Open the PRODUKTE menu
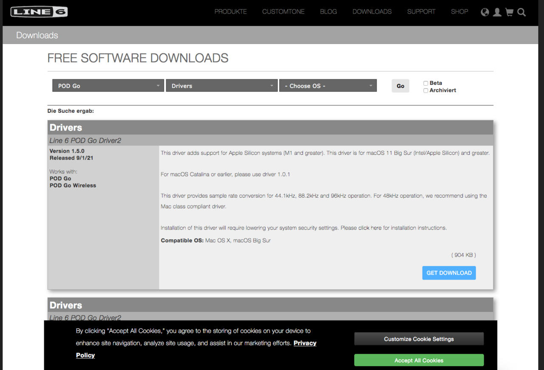This screenshot has height=370, width=544. tap(230, 11)
